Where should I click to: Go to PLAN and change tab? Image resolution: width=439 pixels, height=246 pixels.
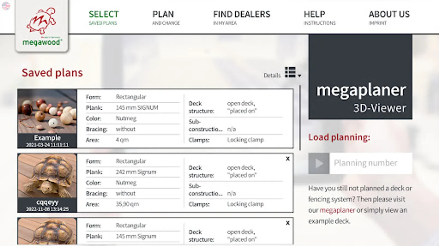[166, 18]
